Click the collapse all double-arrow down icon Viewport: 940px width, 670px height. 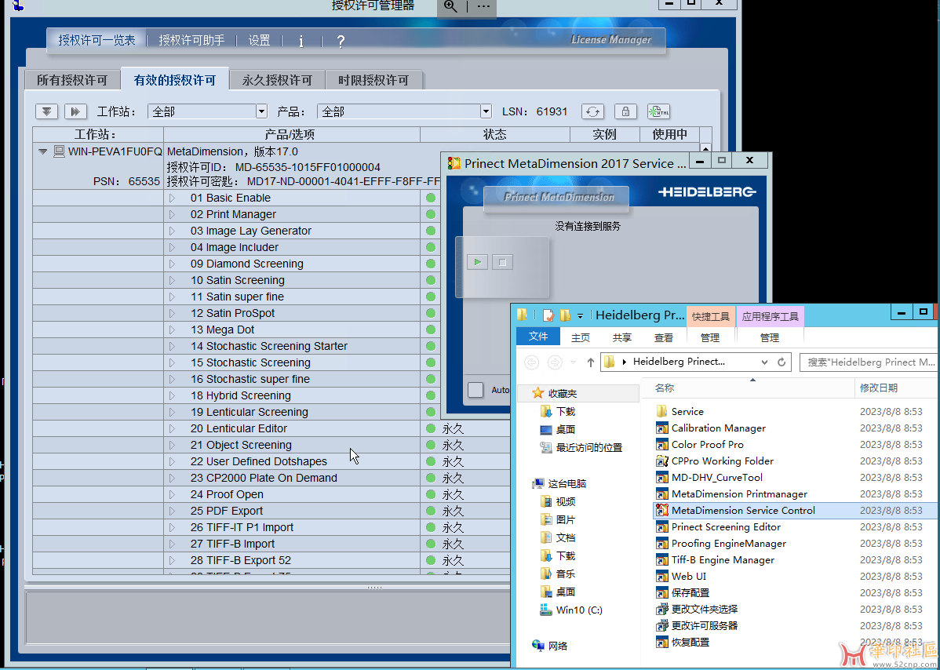(x=47, y=112)
